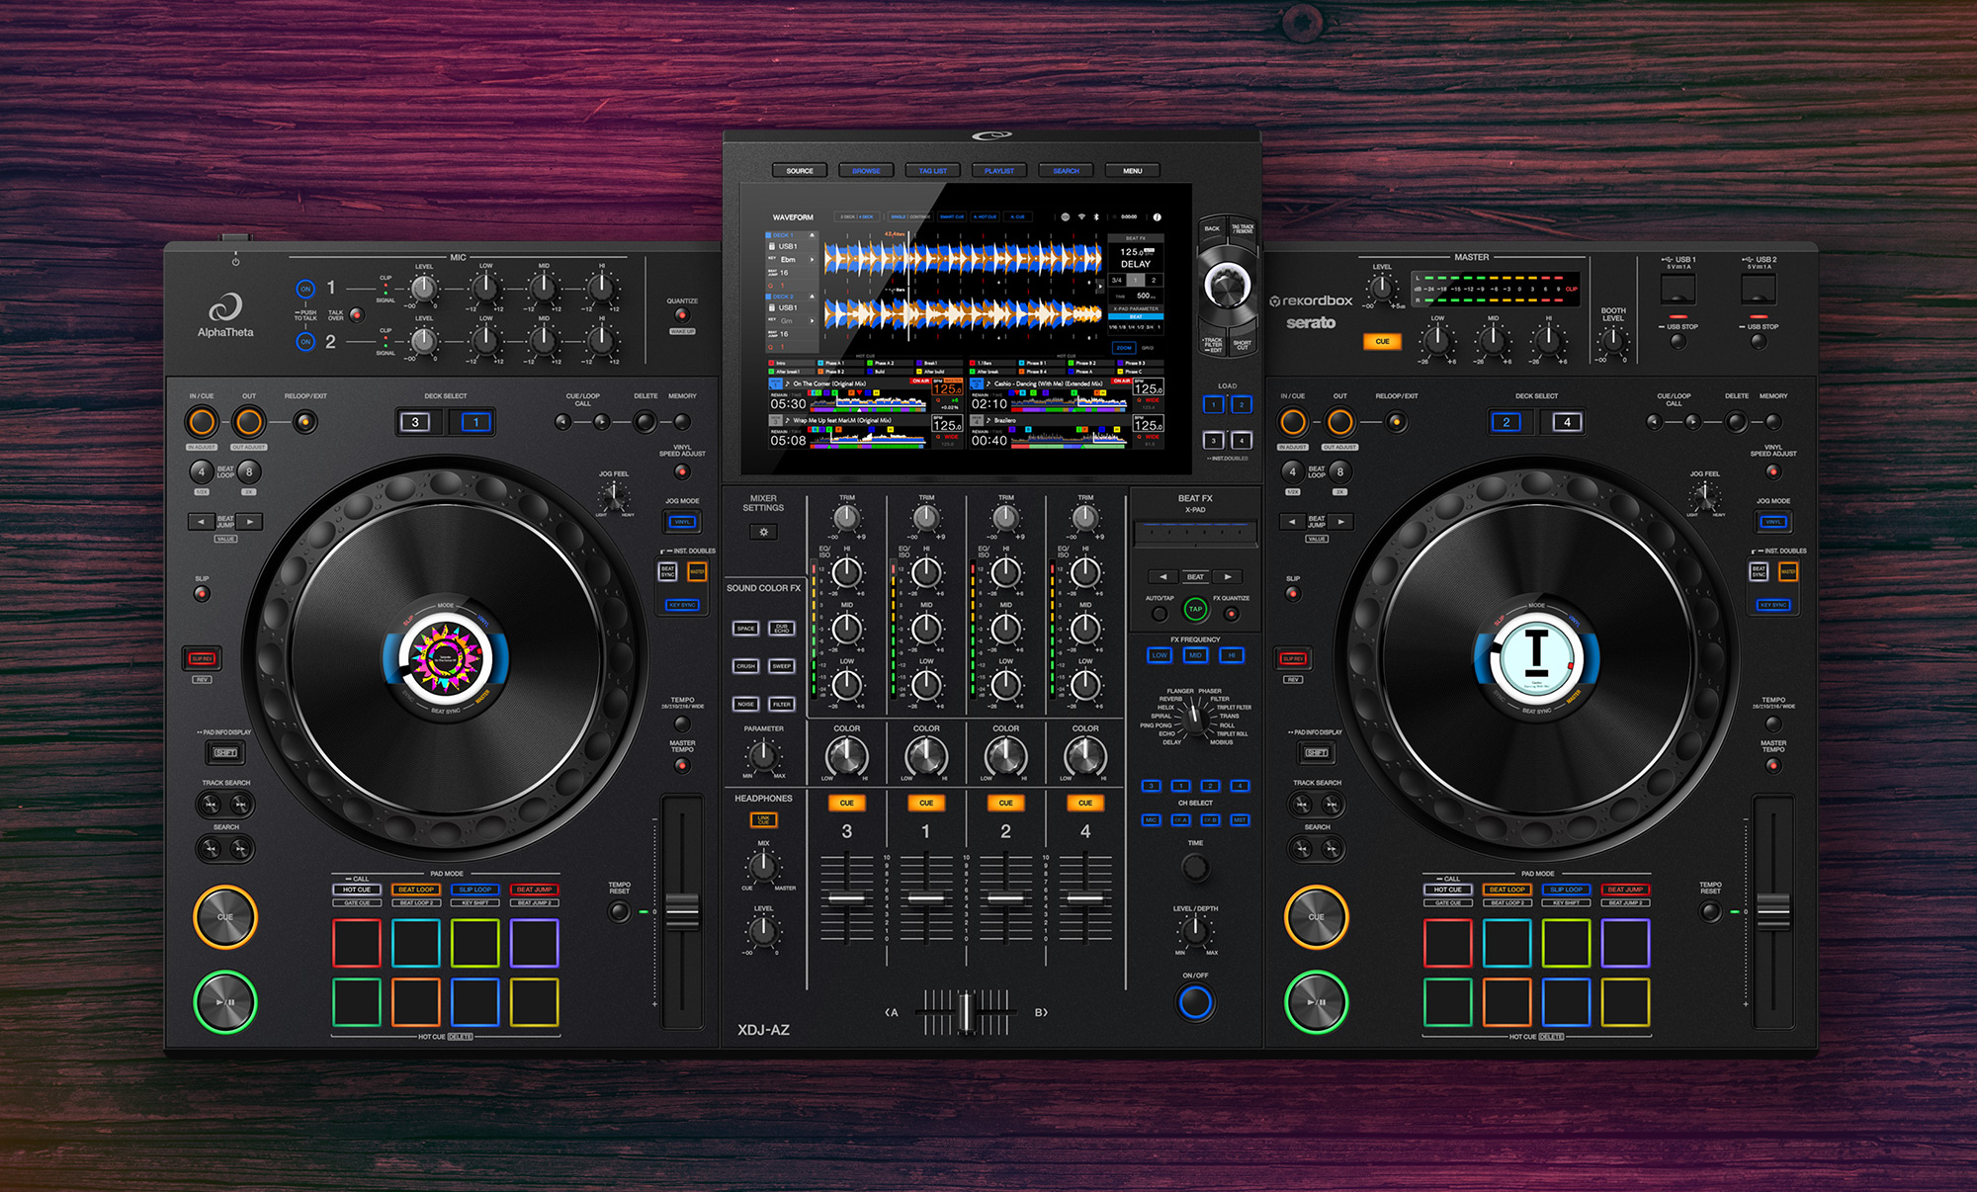
Task: Expand the key Ebm detail arrow for Deck 1
Action: tap(812, 260)
